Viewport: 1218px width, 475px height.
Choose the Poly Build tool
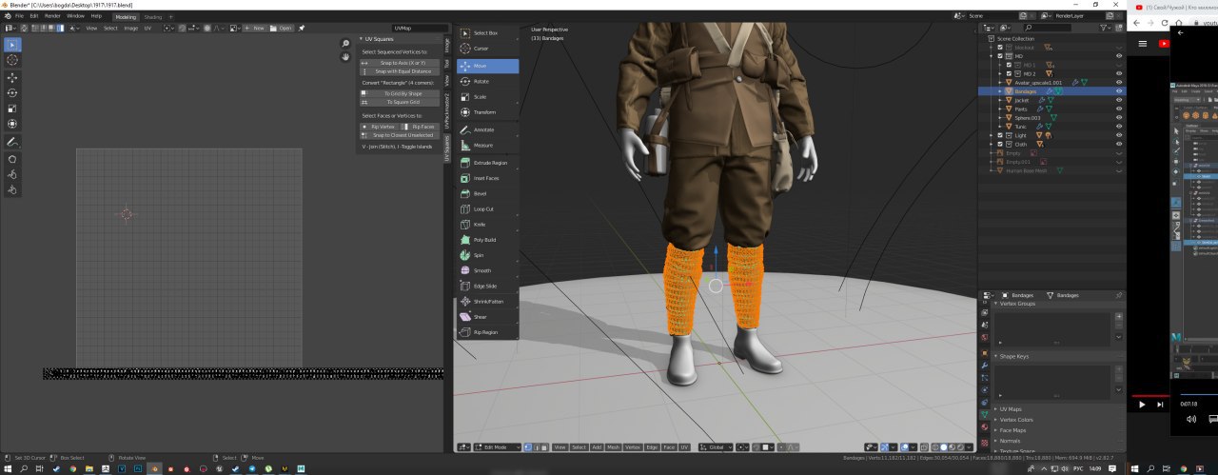click(x=487, y=240)
